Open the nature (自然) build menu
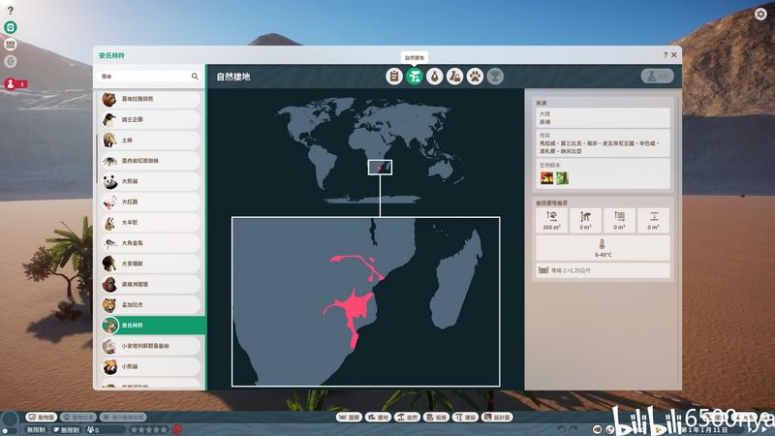The width and height of the screenshot is (775, 436). point(407,418)
